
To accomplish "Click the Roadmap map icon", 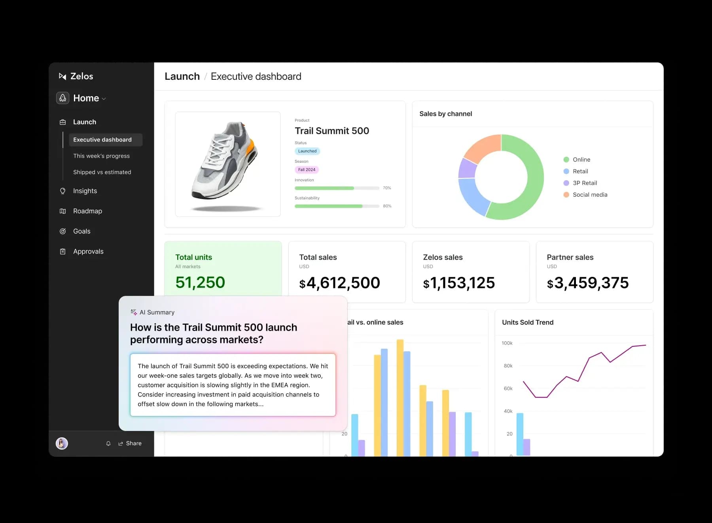I will point(62,211).
